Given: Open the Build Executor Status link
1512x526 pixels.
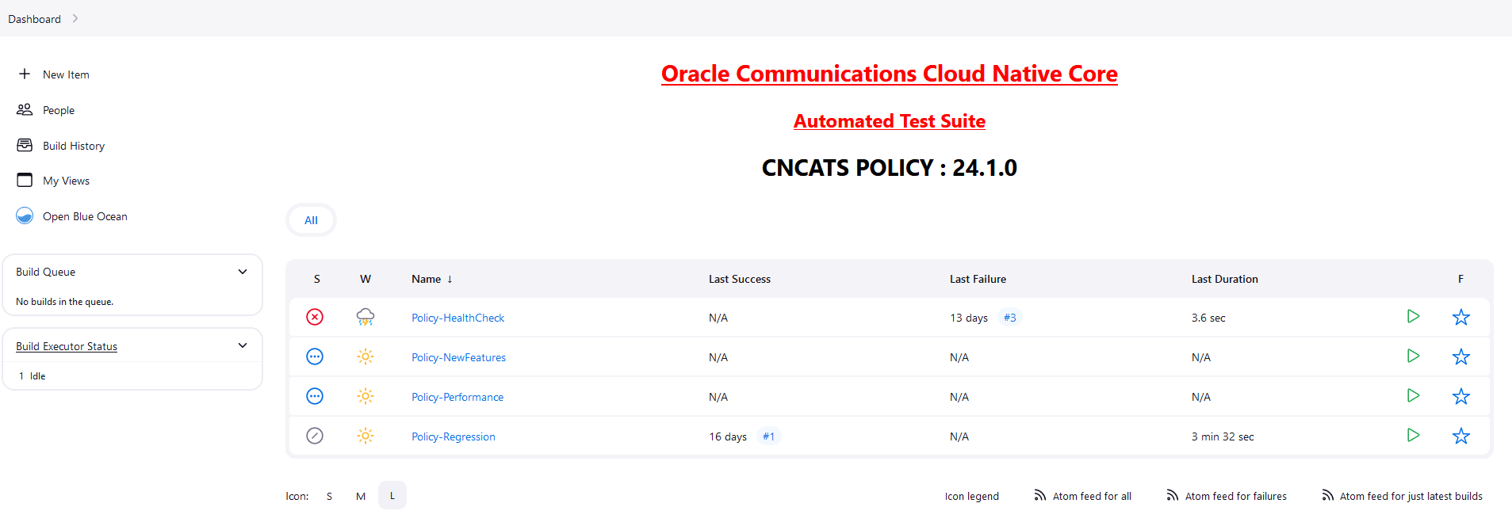Looking at the screenshot, I should tap(67, 346).
